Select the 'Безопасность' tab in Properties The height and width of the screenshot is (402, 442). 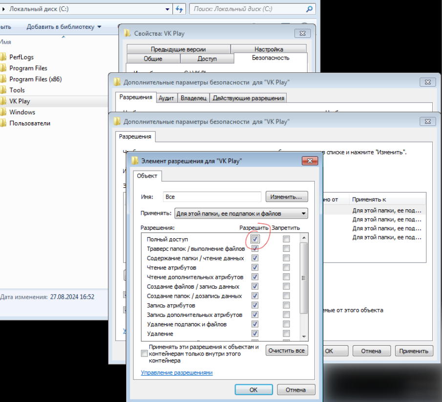(271, 58)
